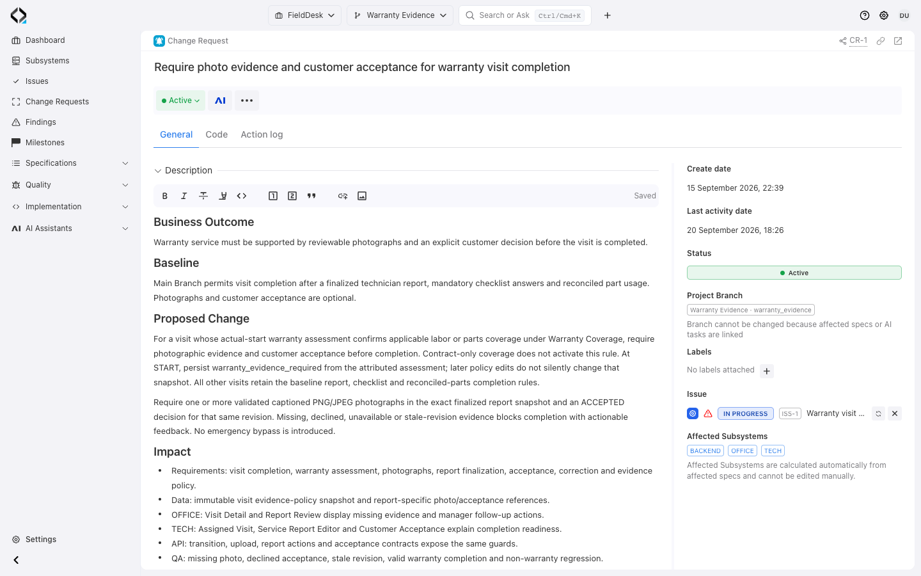
Task: Open help icon in top bar
Action: coord(865,15)
